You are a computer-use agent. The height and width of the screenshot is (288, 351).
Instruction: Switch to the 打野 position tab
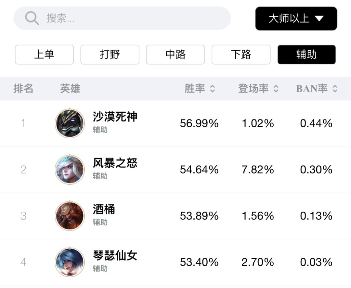coord(110,55)
